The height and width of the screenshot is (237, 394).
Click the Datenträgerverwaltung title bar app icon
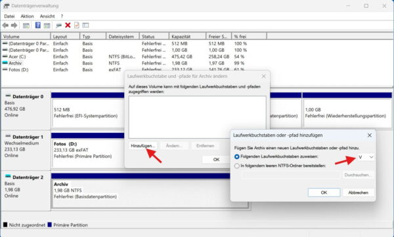click(7, 6)
